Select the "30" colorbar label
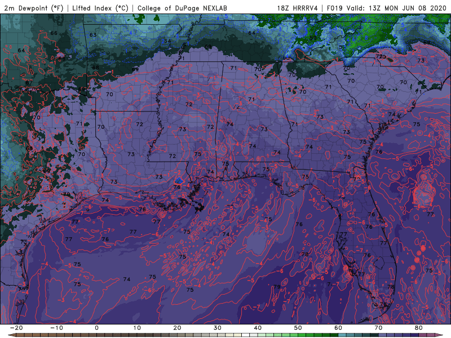The image size is (451, 338). pyautogui.click(x=218, y=328)
